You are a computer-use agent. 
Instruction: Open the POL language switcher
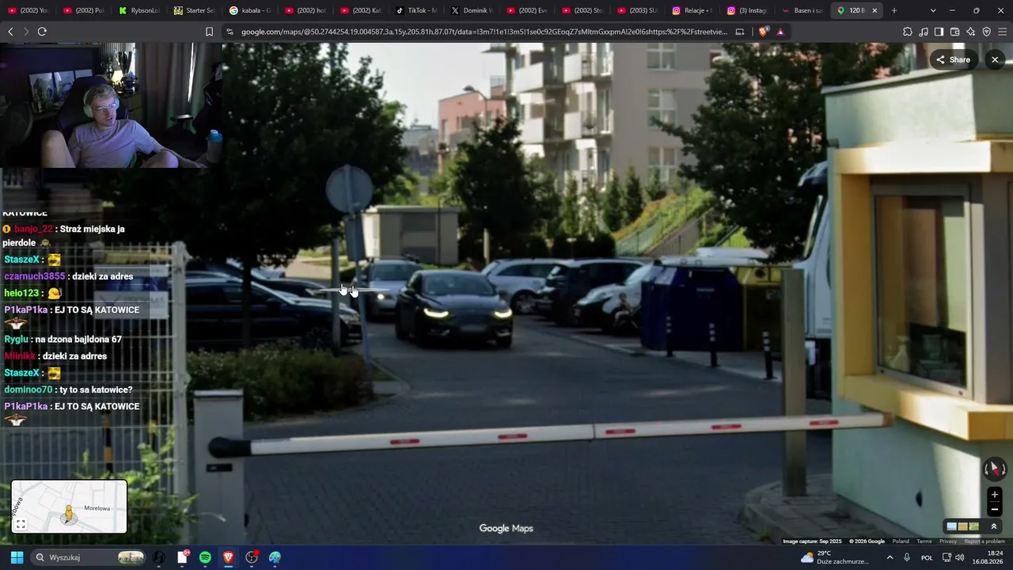point(927,557)
